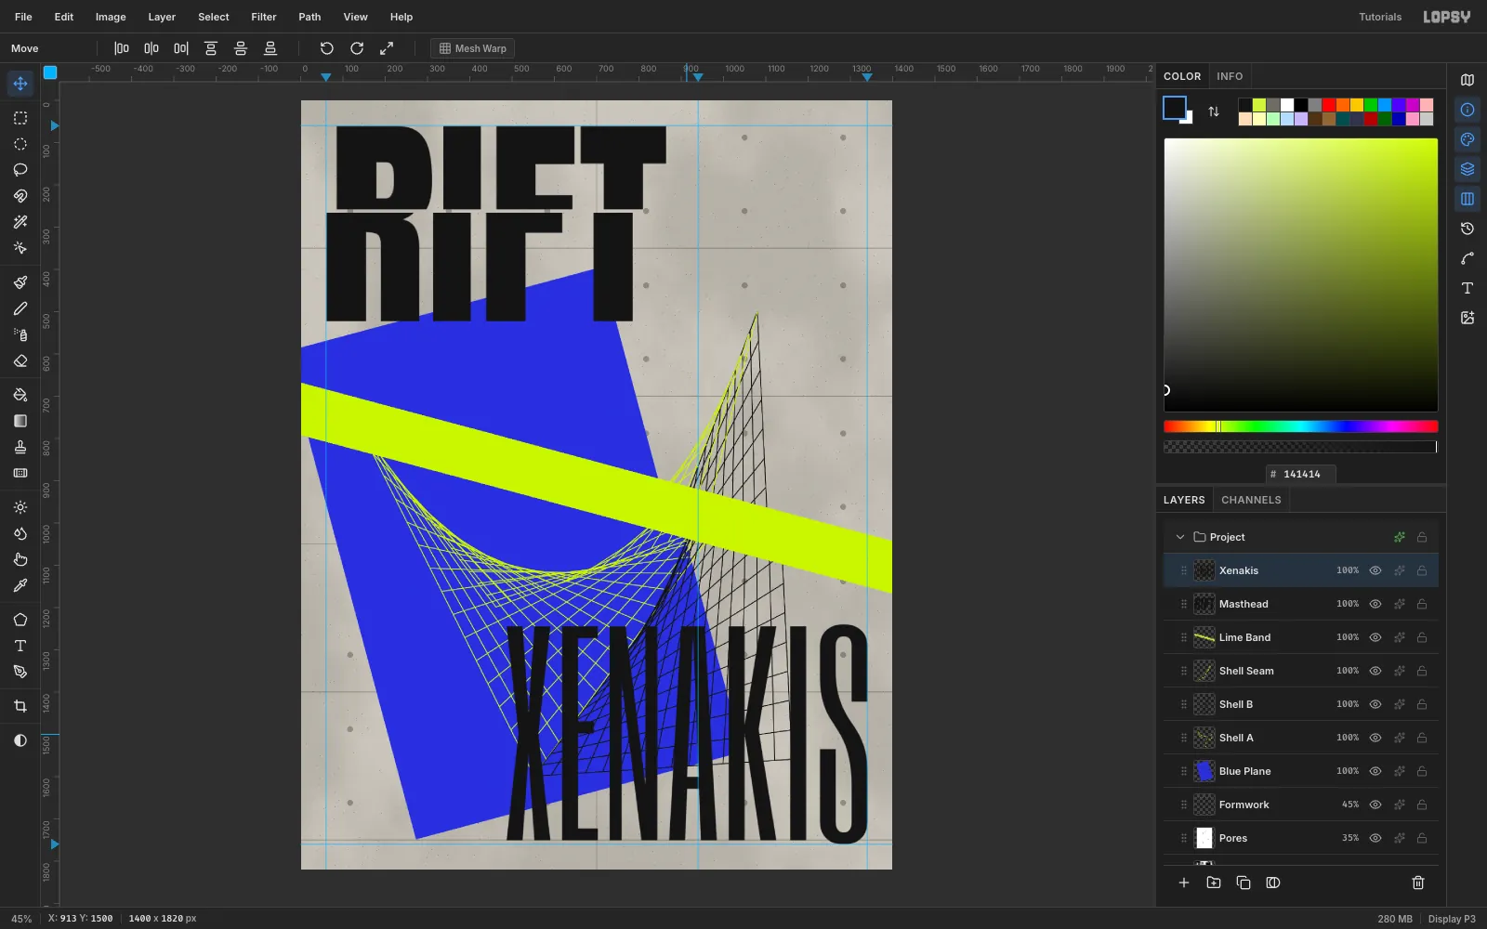Open the File menu
Image resolution: width=1487 pixels, height=929 pixels.
(23, 17)
